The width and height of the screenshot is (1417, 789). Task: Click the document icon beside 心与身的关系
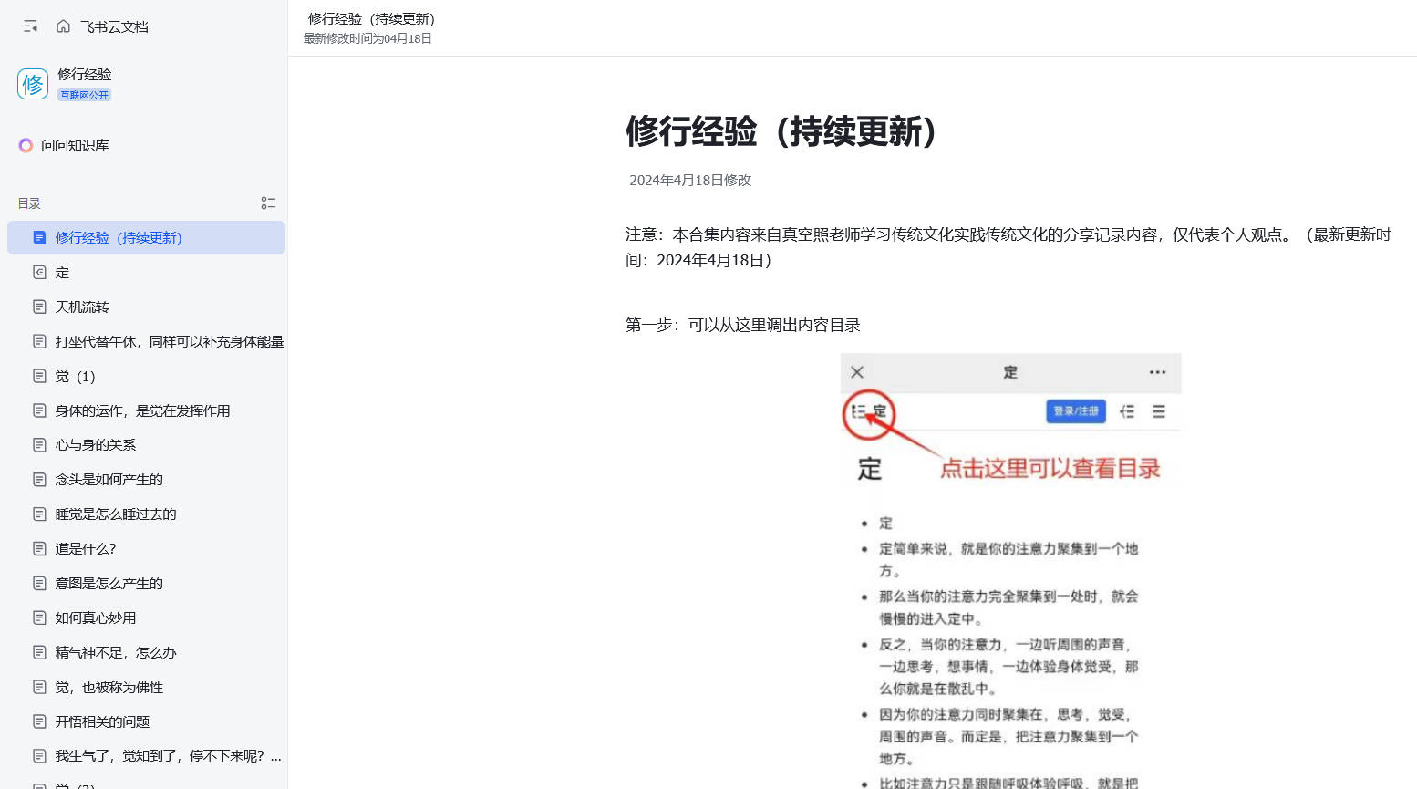(39, 444)
